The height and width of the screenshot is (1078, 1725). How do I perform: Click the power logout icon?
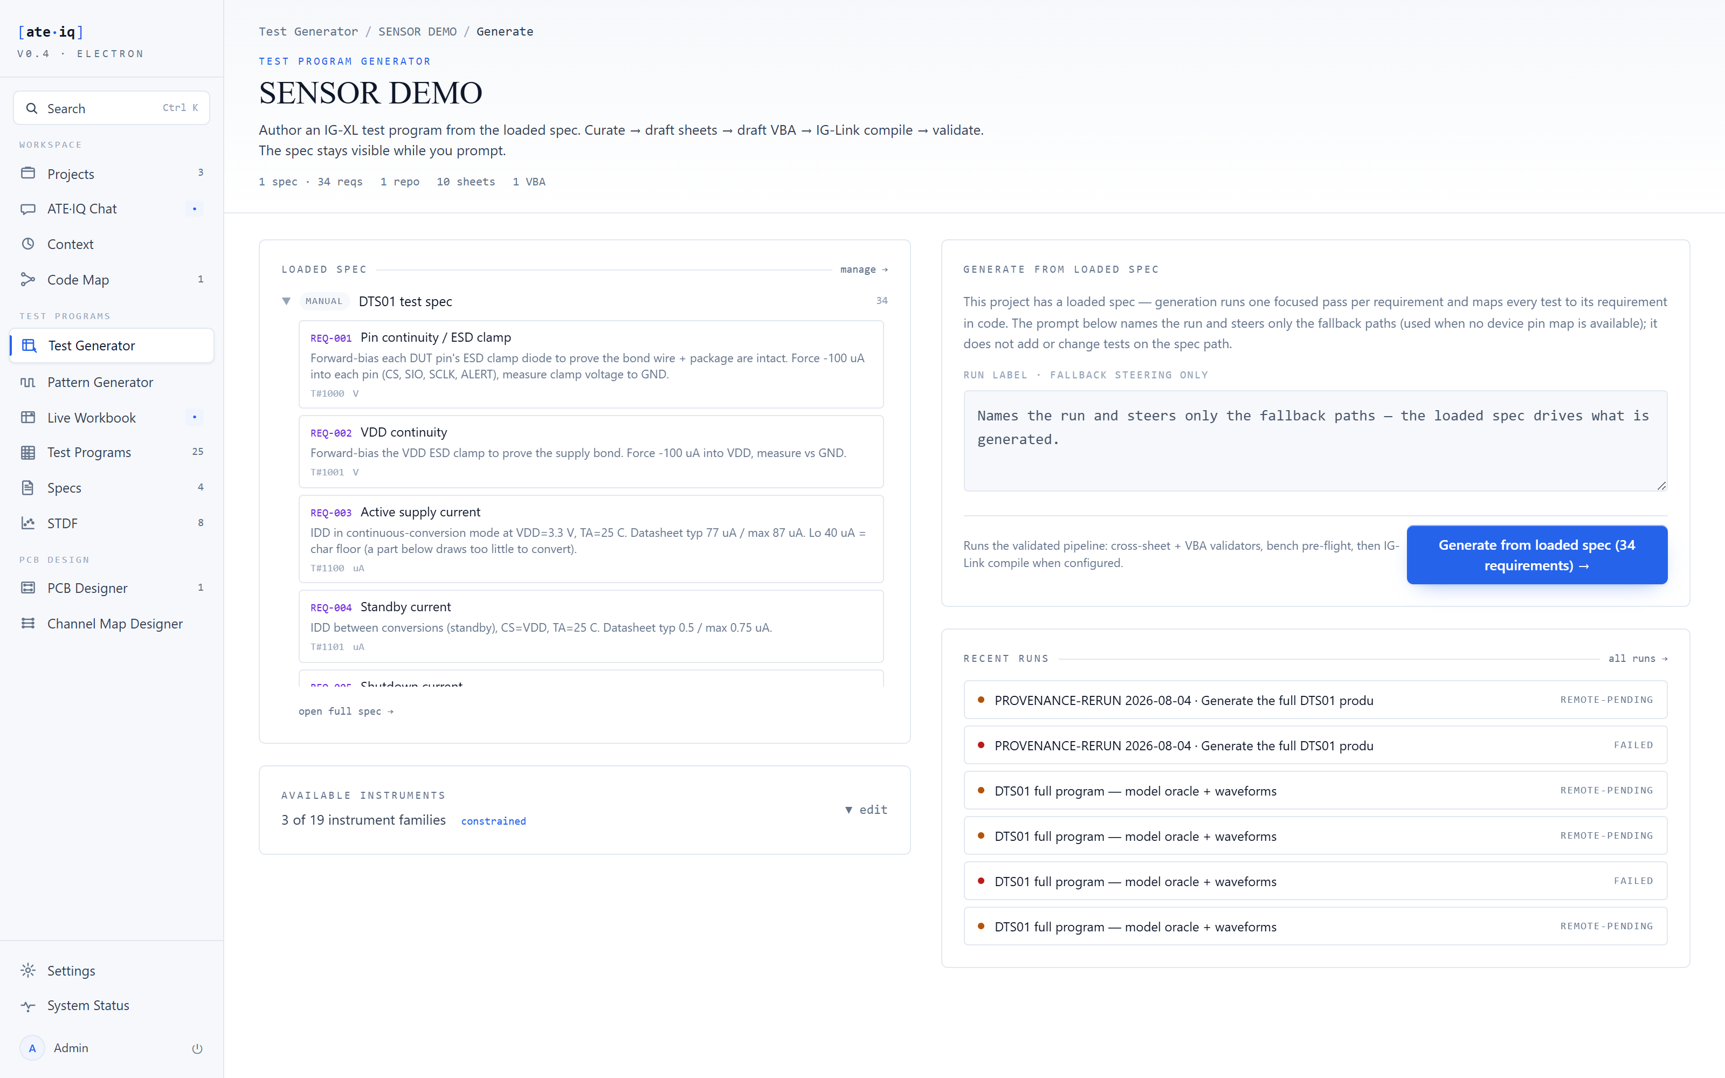(x=197, y=1048)
